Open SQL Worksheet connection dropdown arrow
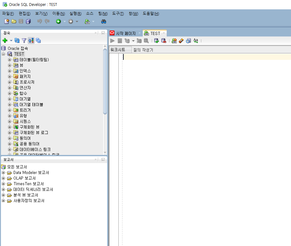The image size is (291, 246). click(x=93, y=22)
